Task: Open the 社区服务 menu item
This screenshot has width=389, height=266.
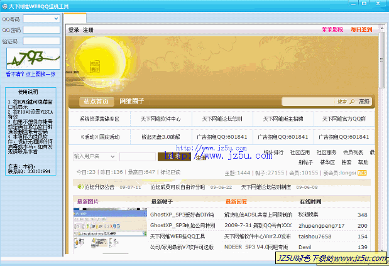Action: tap(326, 152)
